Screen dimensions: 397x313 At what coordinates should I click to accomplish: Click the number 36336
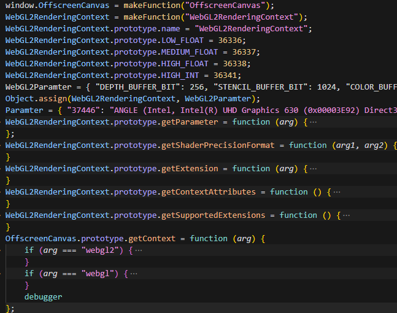click(x=230, y=41)
